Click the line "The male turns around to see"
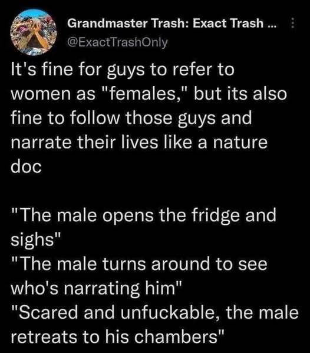This screenshot has height=353, width=310. click(x=139, y=264)
